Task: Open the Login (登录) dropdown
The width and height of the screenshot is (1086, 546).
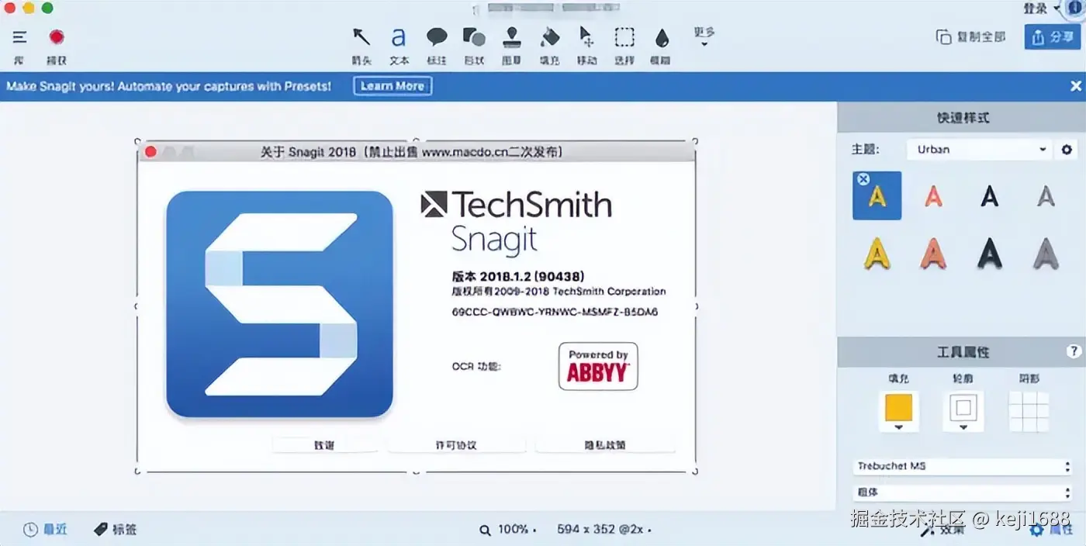Action: coord(1041,8)
